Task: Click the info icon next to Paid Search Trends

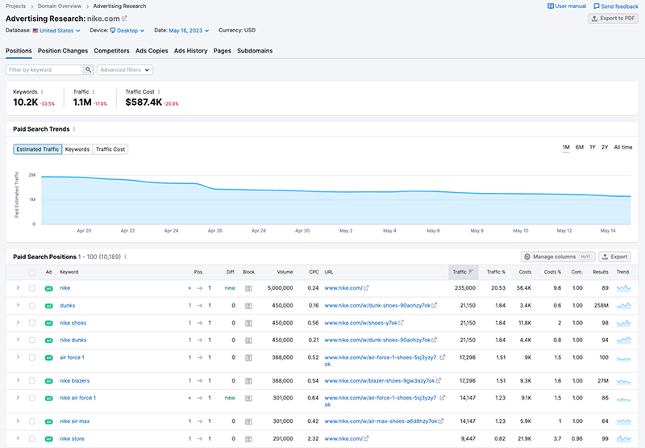Action: pos(74,129)
